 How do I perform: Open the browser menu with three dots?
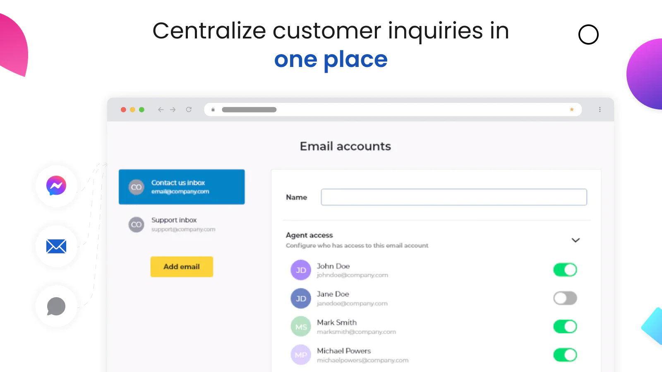[600, 110]
